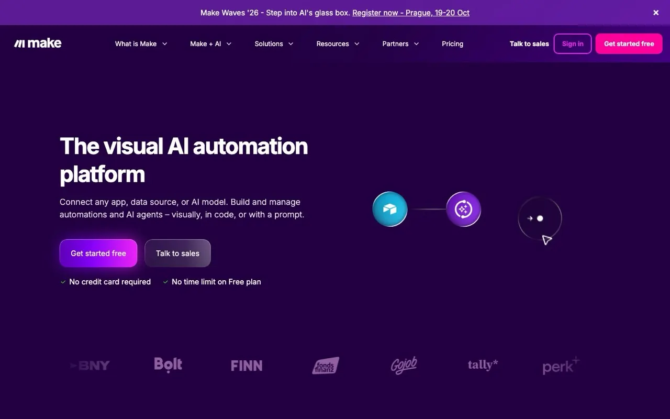Click the fonds finanz logo
670x419 pixels.
click(x=326, y=366)
